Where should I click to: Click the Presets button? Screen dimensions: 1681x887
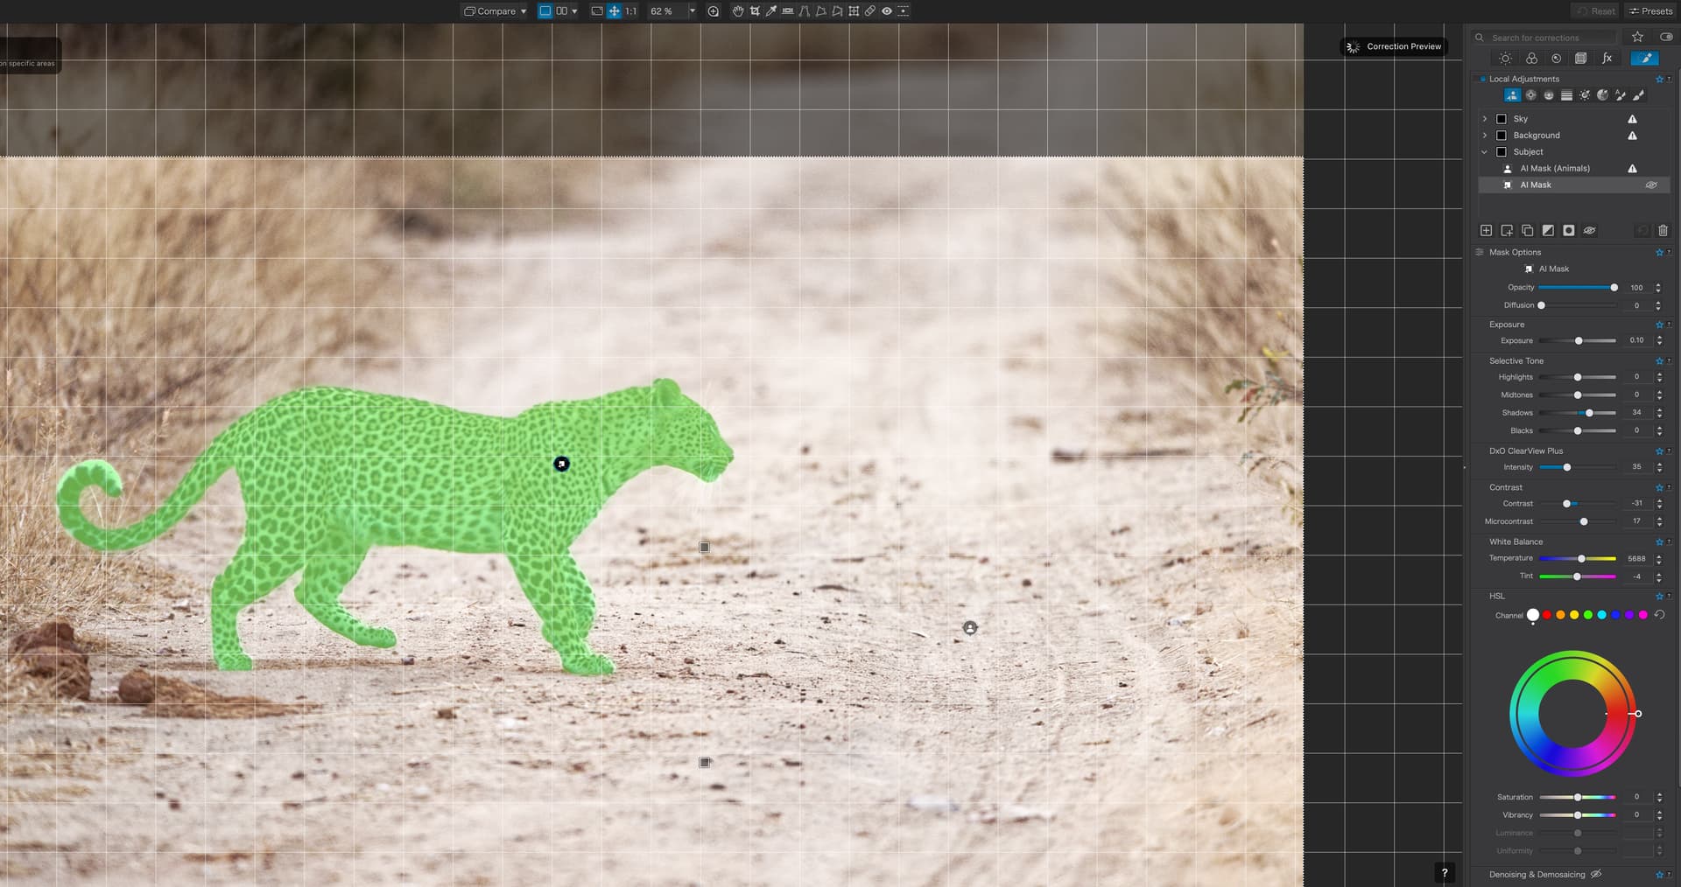click(x=1650, y=11)
